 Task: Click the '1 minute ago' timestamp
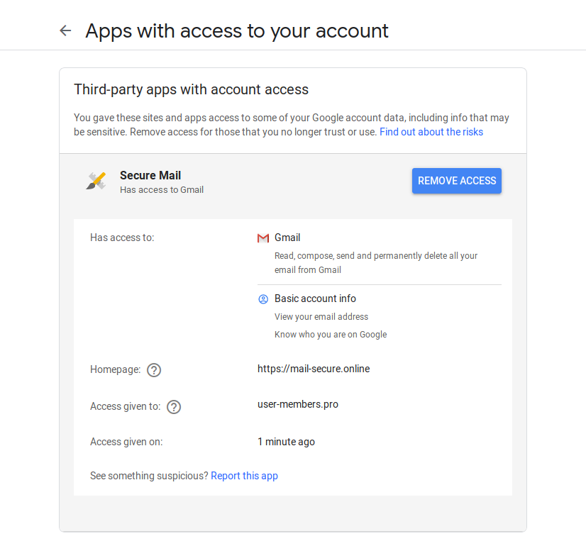click(x=286, y=442)
